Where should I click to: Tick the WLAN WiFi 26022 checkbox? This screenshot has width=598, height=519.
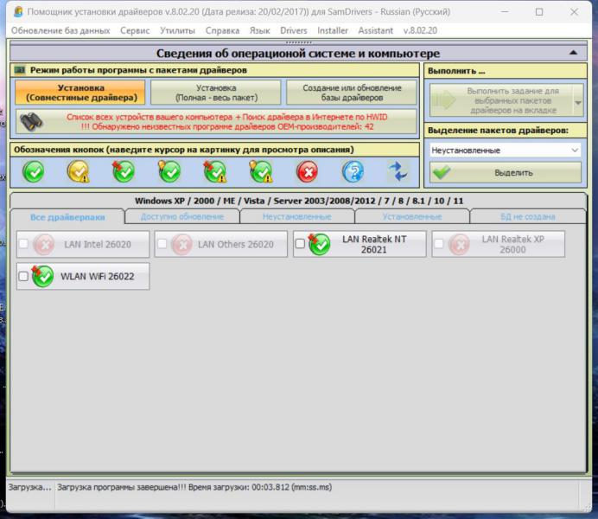23,277
